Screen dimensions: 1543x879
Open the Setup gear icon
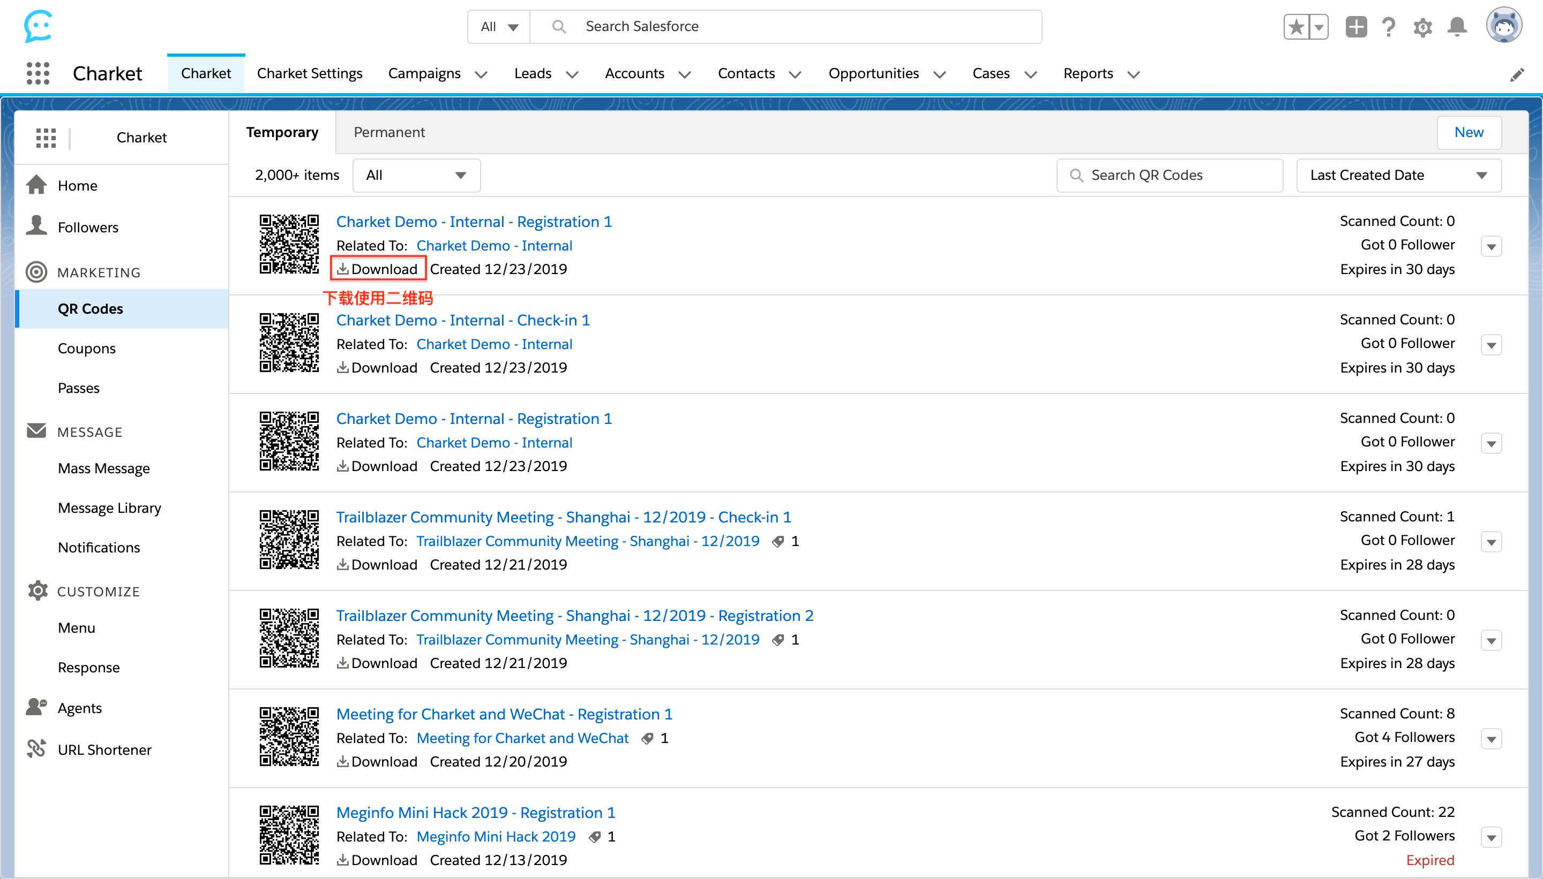pos(1423,27)
